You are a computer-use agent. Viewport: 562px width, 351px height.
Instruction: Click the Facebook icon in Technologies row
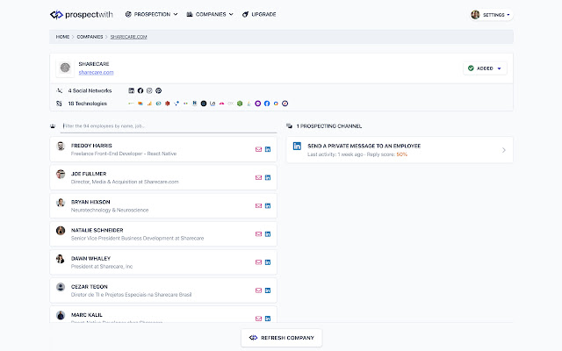pos(267,104)
